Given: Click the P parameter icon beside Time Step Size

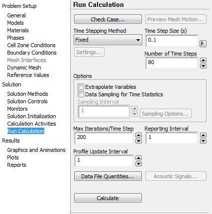Looking at the screenshot, I should (x=203, y=44).
